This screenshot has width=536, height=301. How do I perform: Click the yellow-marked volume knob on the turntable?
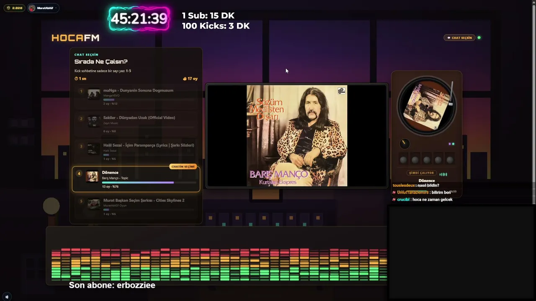coord(404,144)
